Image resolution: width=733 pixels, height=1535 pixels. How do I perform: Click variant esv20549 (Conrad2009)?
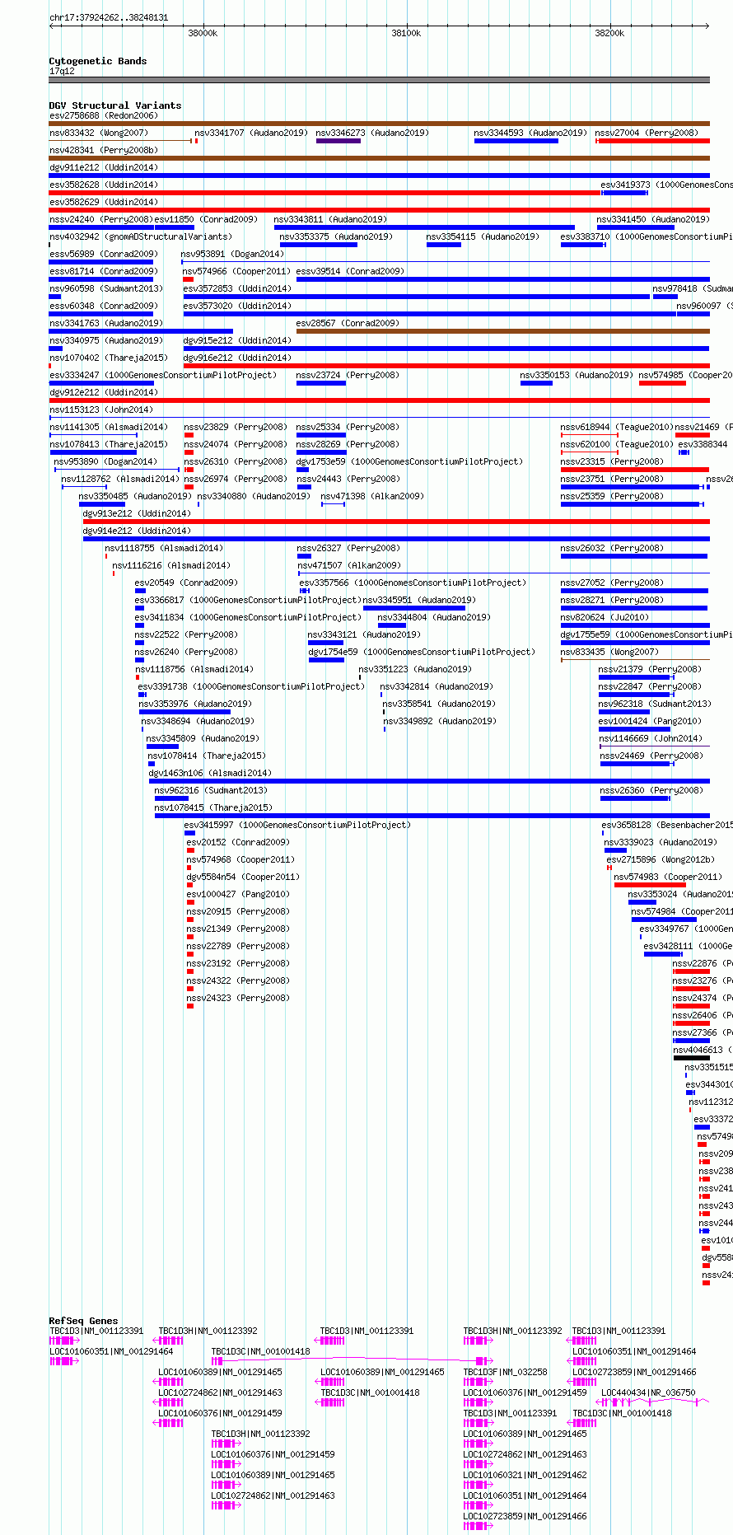click(x=186, y=583)
